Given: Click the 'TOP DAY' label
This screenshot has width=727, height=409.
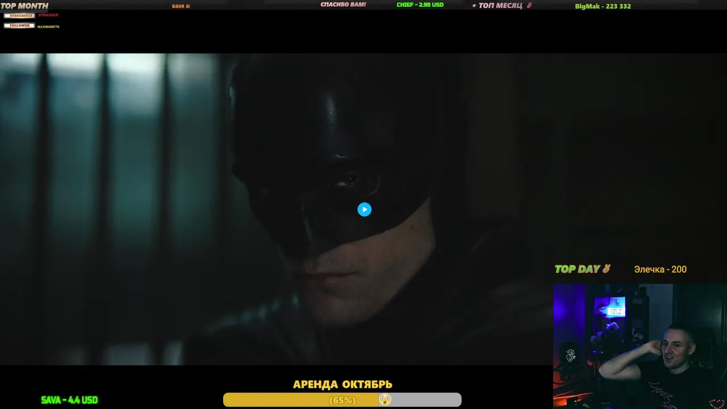Looking at the screenshot, I should pyautogui.click(x=578, y=269).
